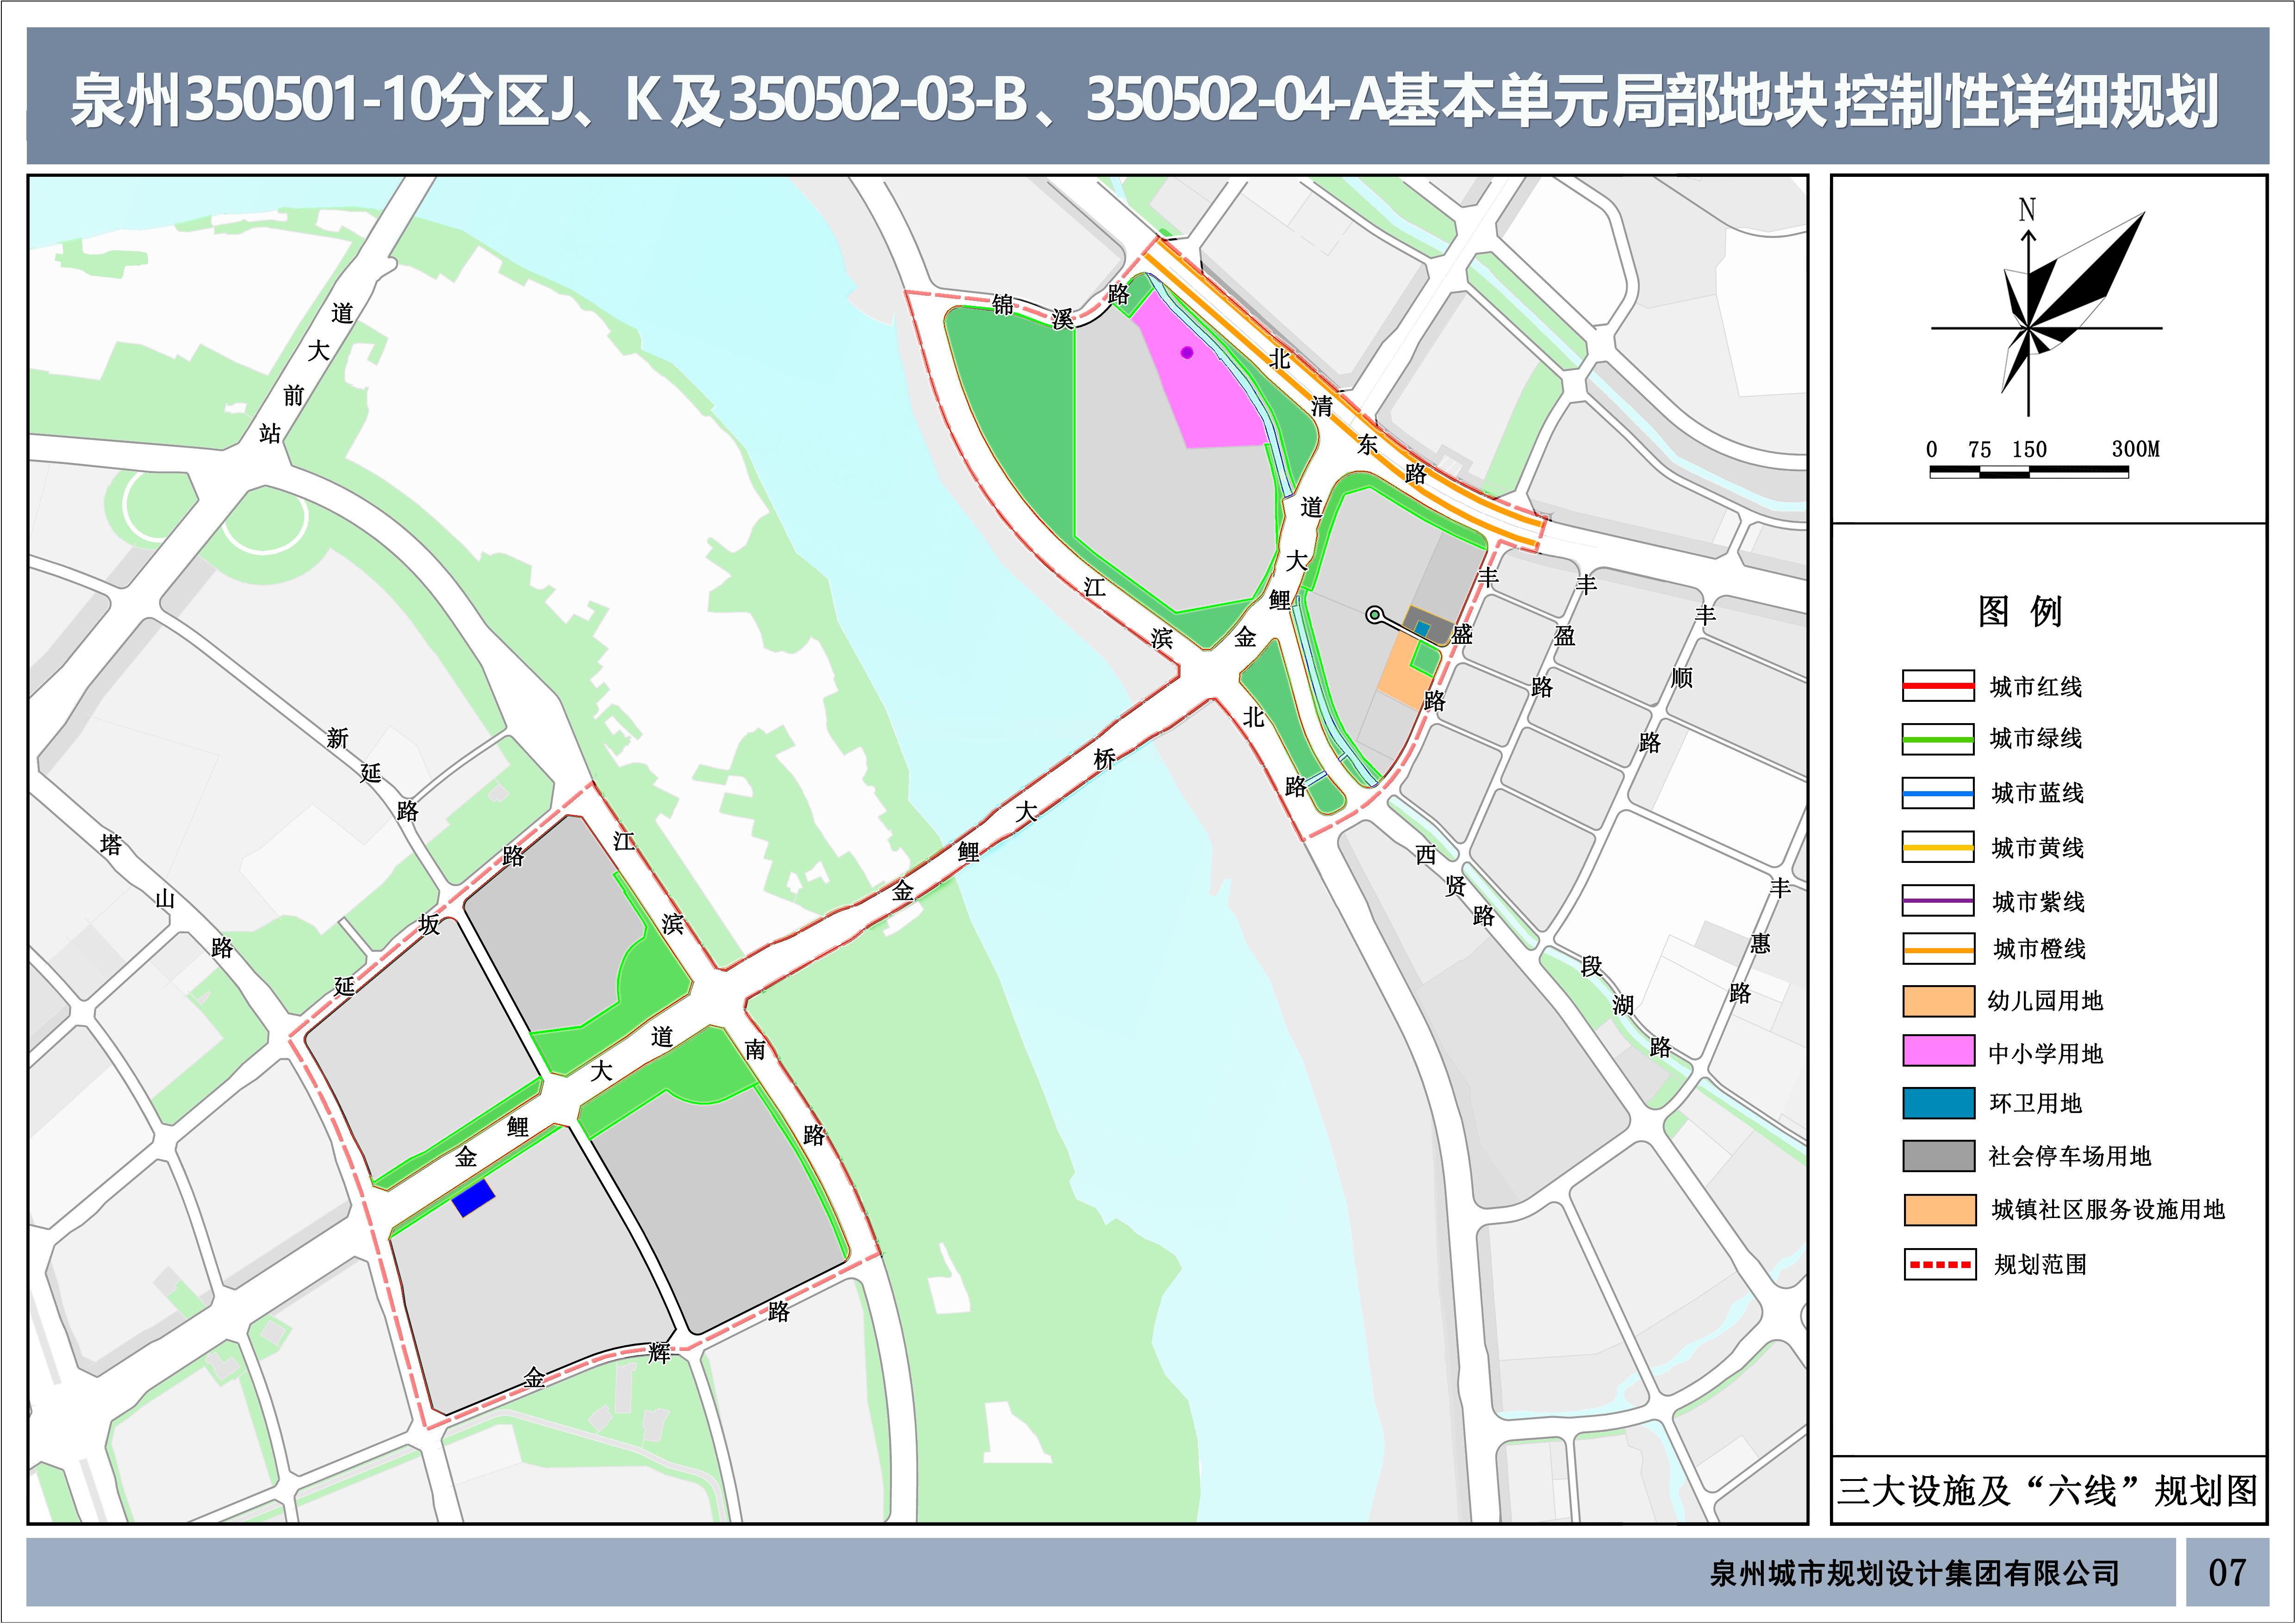Click the 溪 character of 锦溪路
The image size is (2296, 1624).
point(1062,319)
